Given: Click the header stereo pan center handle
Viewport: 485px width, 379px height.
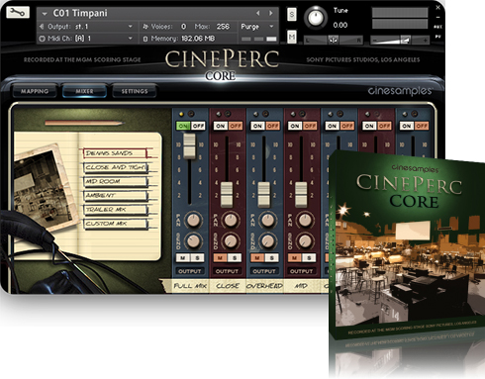Looking at the screenshot, I should coord(333,40).
